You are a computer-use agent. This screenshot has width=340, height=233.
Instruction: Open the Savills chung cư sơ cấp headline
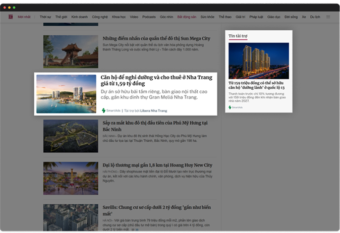[x=156, y=210]
